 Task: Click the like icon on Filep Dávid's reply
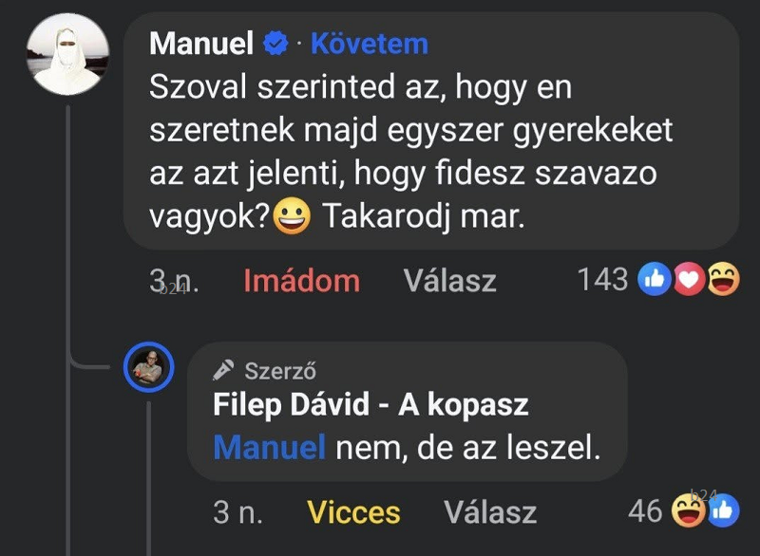[x=722, y=512]
